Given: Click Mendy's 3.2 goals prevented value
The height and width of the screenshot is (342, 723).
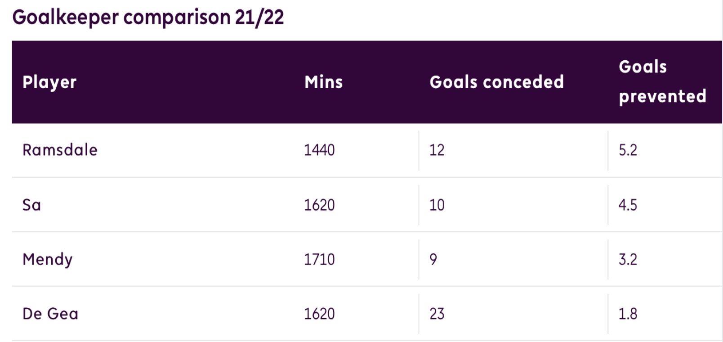Looking at the screenshot, I should [x=628, y=259].
